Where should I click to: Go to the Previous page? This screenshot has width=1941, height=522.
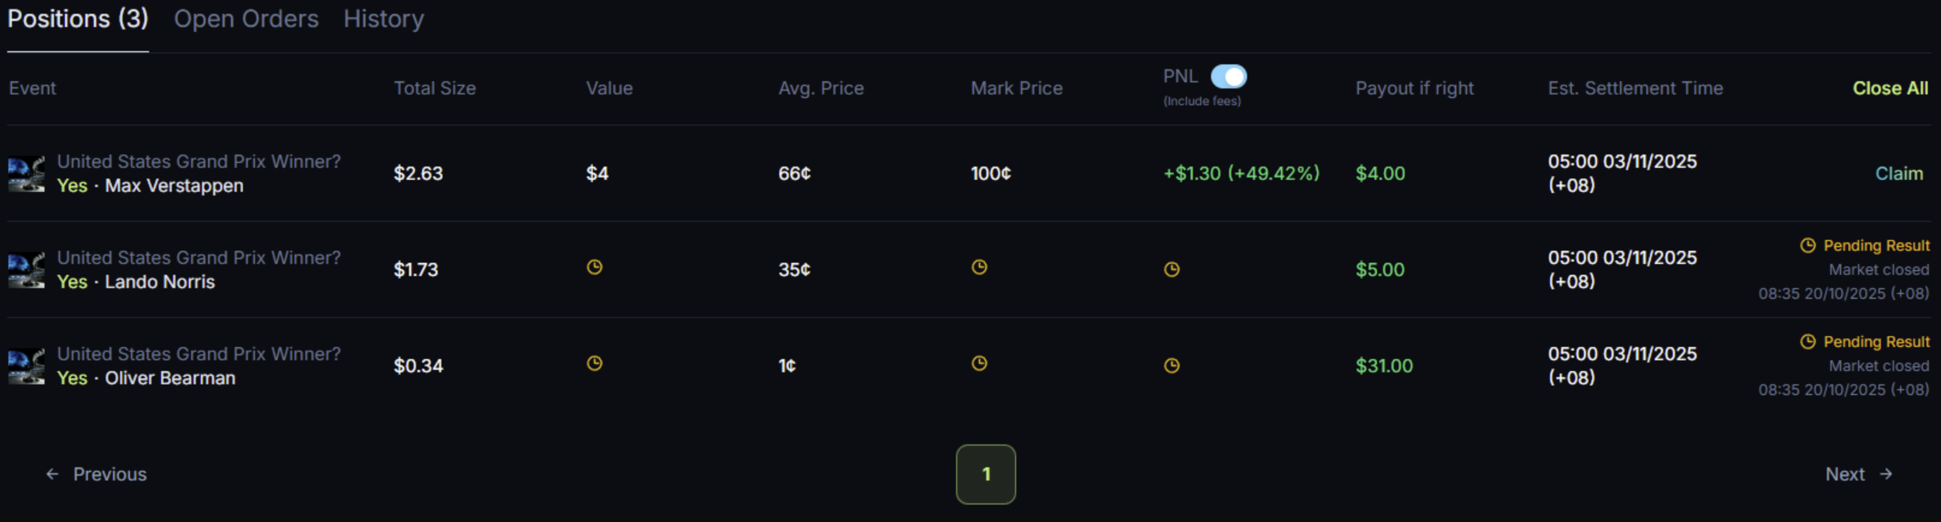point(96,474)
